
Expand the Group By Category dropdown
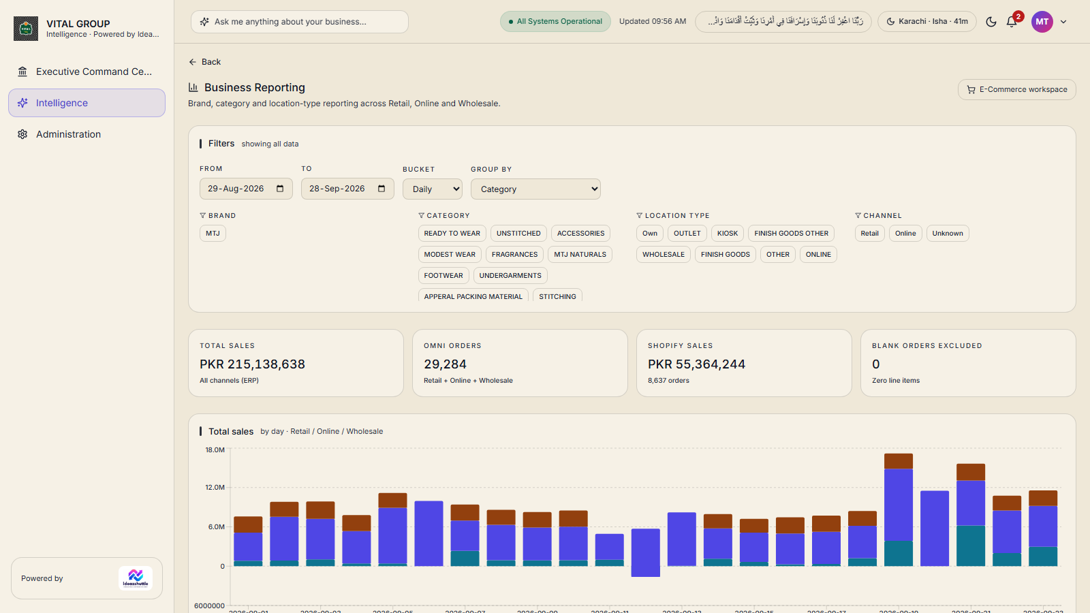pyautogui.click(x=535, y=189)
